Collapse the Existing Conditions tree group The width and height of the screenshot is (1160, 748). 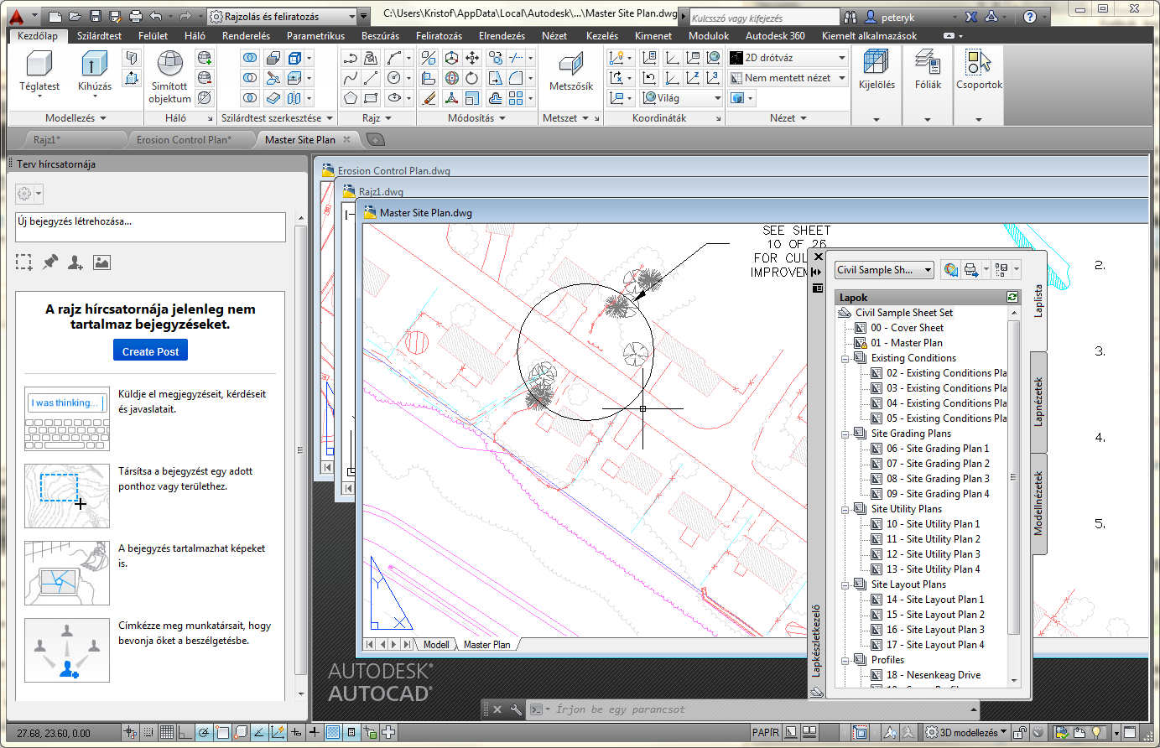point(845,358)
